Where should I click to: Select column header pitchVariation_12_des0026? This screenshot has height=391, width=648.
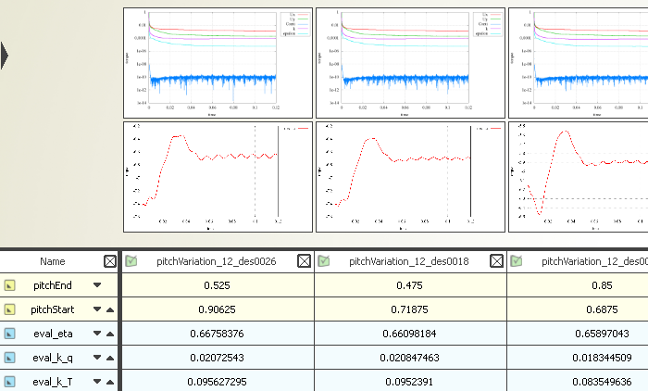click(x=216, y=261)
